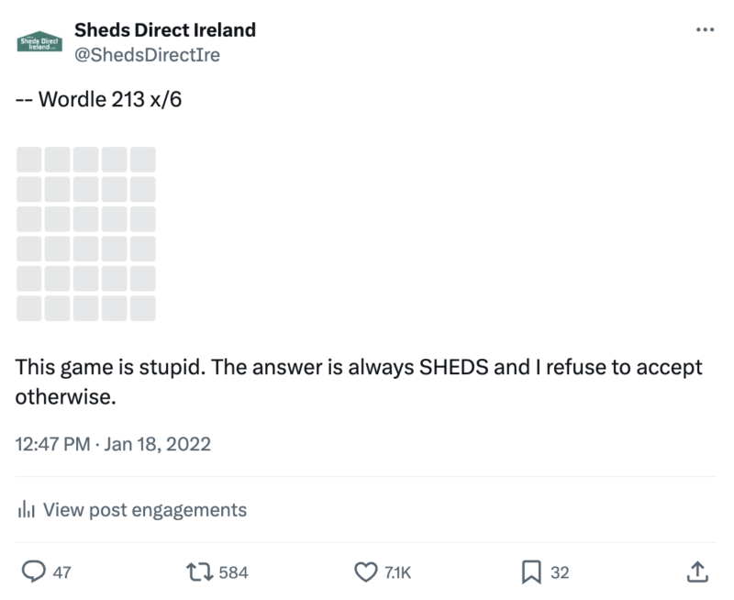Visit the @ShedsDirectIre profile handle
The height and width of the screenshot is (600, 734).
coord(149,54)
